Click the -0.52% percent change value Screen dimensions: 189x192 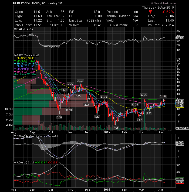tap(168, 12)
